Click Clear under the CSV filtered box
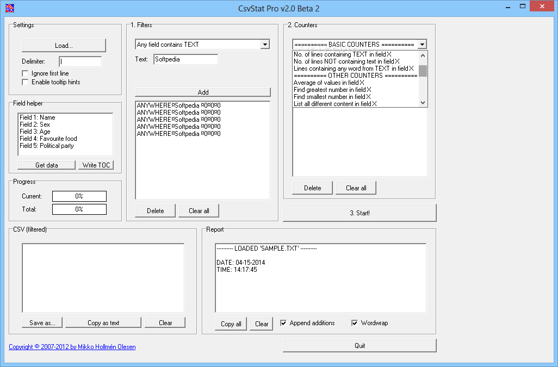This screenshot has height=367, width=558. tap(165, 323)
